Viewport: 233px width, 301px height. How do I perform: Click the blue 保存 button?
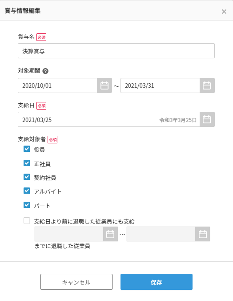157,282
